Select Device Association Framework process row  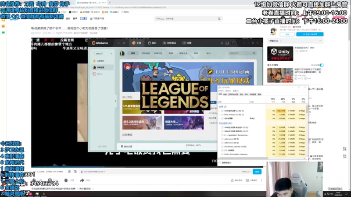[x=262, y=154]
